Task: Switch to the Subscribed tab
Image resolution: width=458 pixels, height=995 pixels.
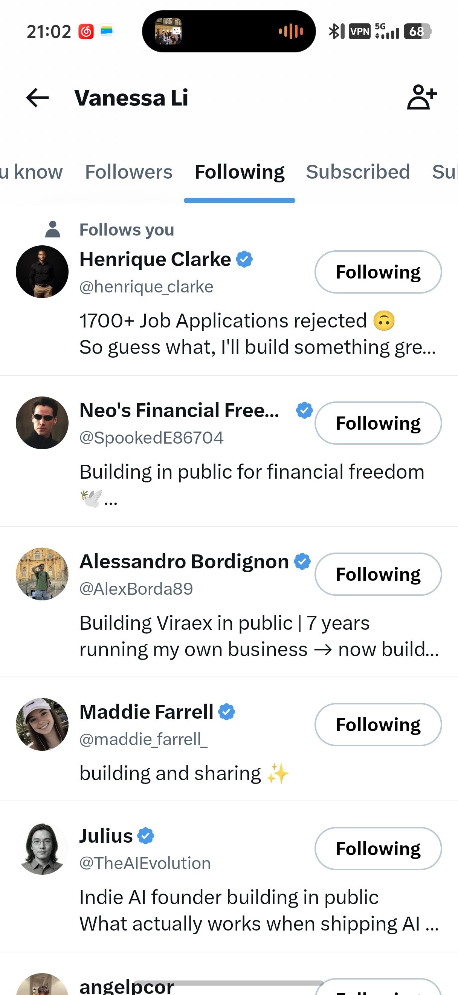Action: click(358, 172)
